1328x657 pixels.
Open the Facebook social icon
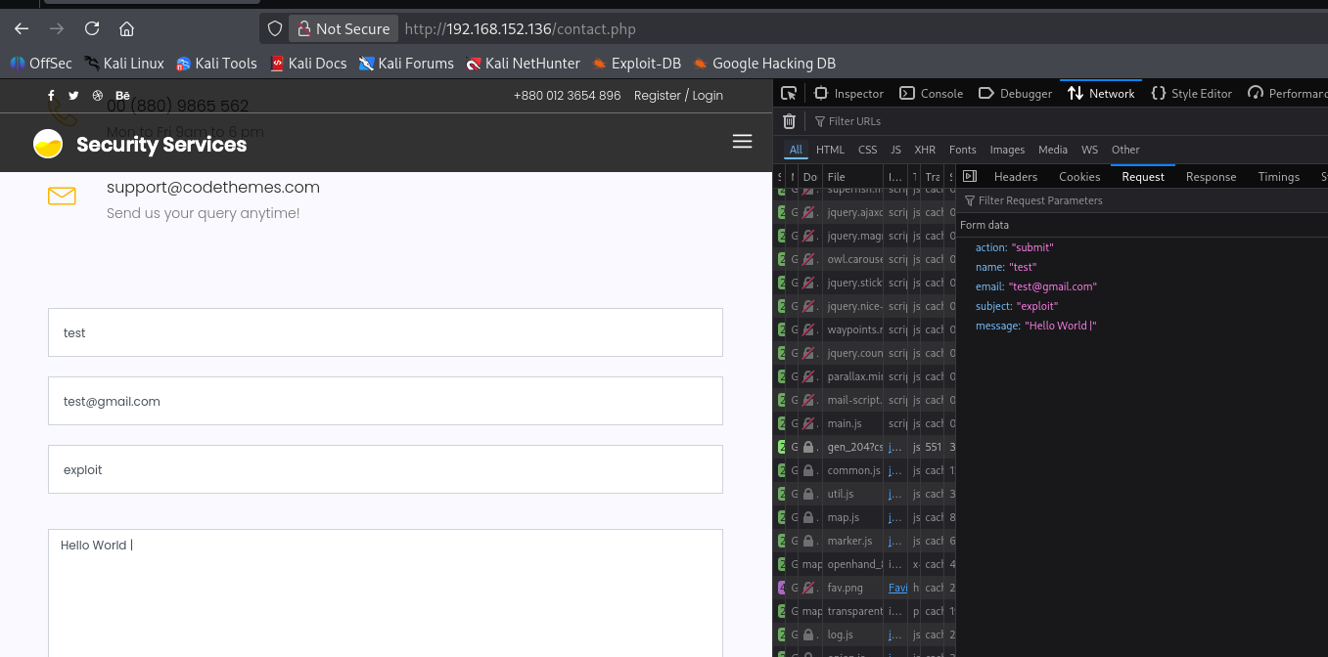[x=51, y=96]
